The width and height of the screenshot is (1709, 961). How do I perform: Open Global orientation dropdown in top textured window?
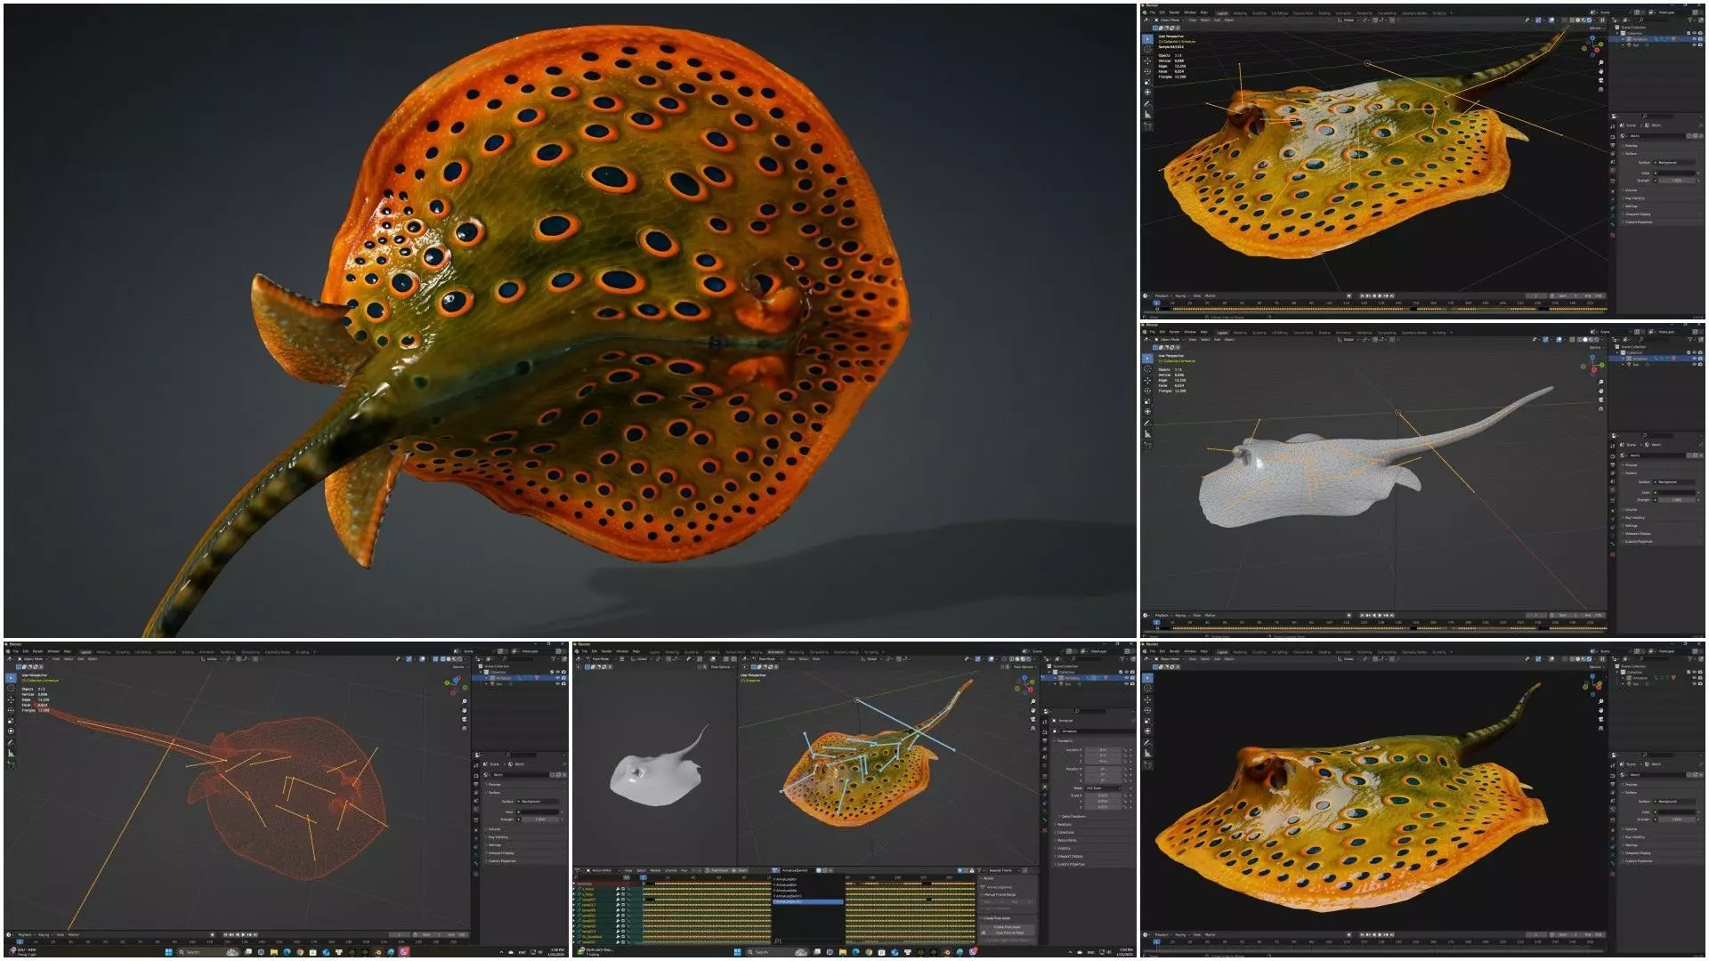click(x=1349, y=20)
